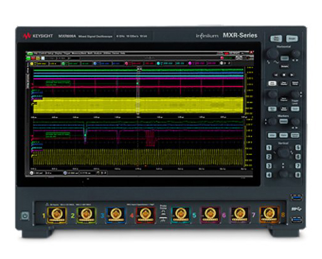This screenshot has width=322, height=259.
Task: Open the Analyze menu
Action: [x=98, y=53]
